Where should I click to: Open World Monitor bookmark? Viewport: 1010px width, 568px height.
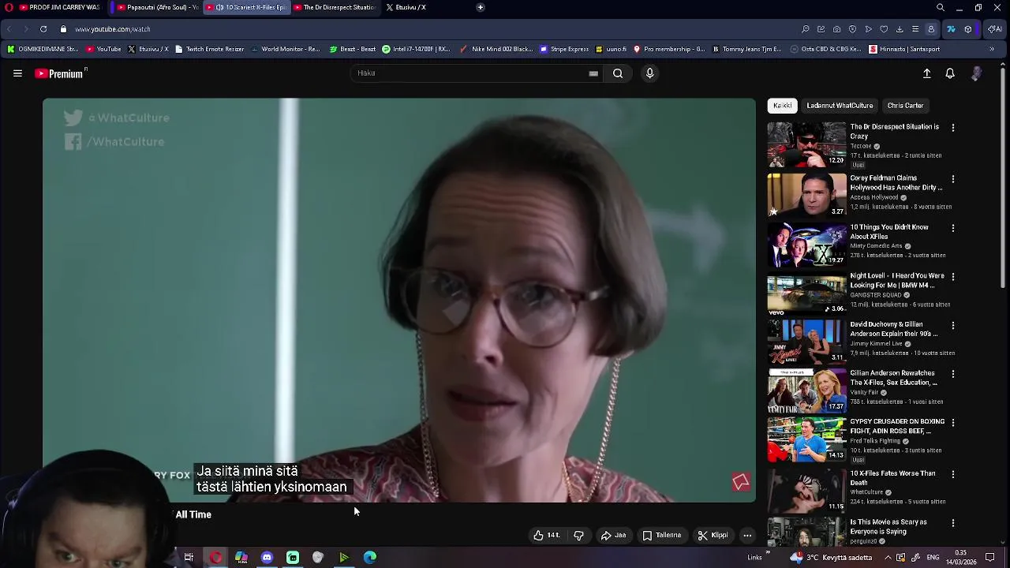tap(286, 49)
